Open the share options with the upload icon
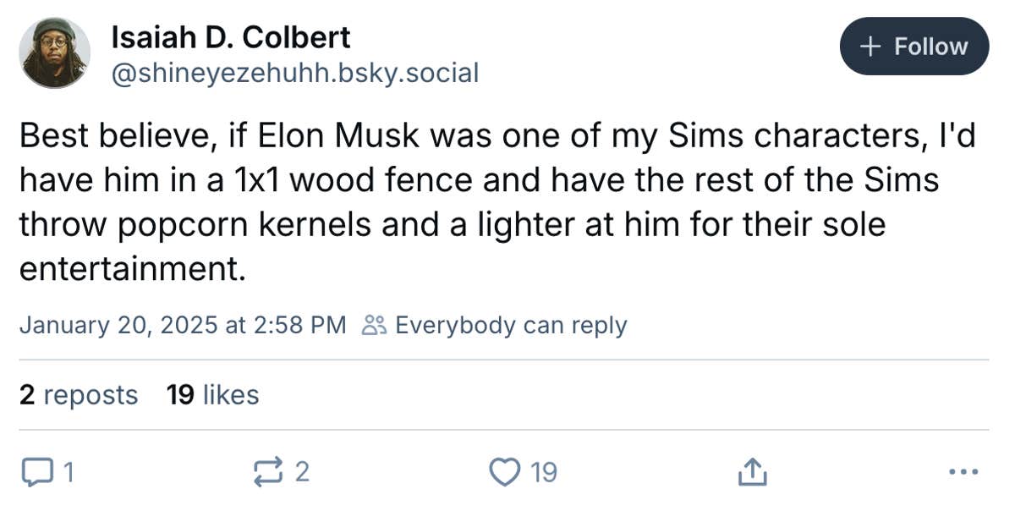The width and height of the screenshot is (1015, 511). click(x=751, y=471)
